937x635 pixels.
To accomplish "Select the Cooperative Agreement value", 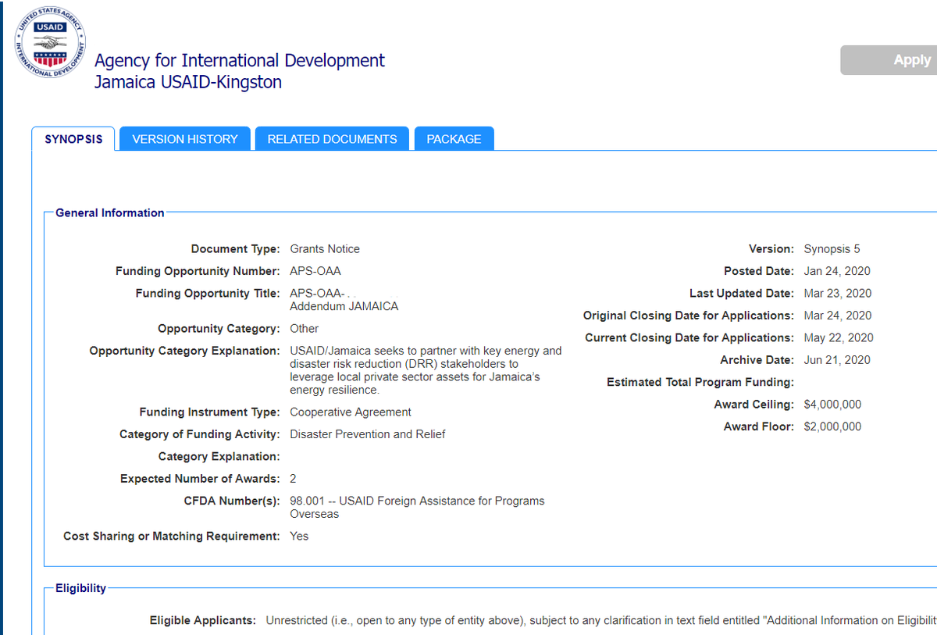I will tap(351, 412).
